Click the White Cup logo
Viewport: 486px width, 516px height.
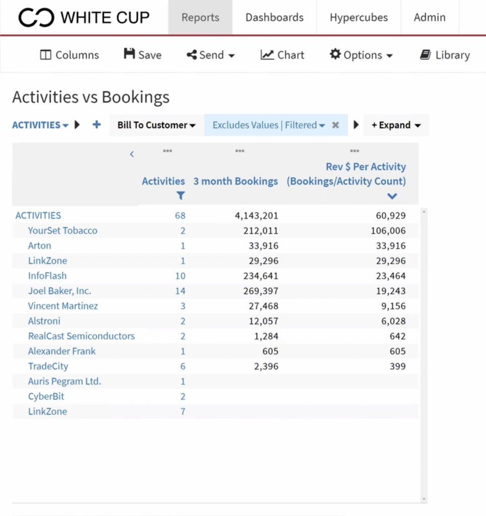pos(84,18)
